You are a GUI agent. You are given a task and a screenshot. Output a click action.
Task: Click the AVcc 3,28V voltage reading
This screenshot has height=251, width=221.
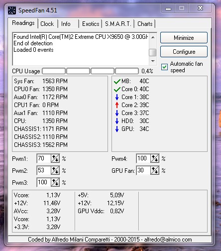pos(37,211)
